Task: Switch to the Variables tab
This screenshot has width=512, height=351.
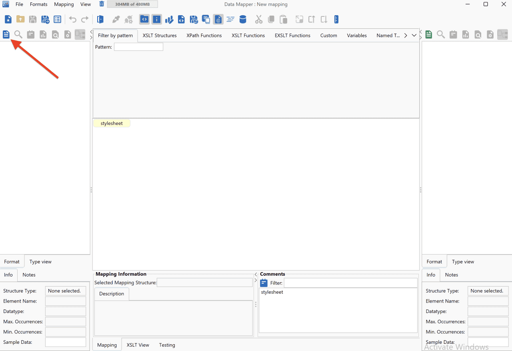Action: coord(357,35)
